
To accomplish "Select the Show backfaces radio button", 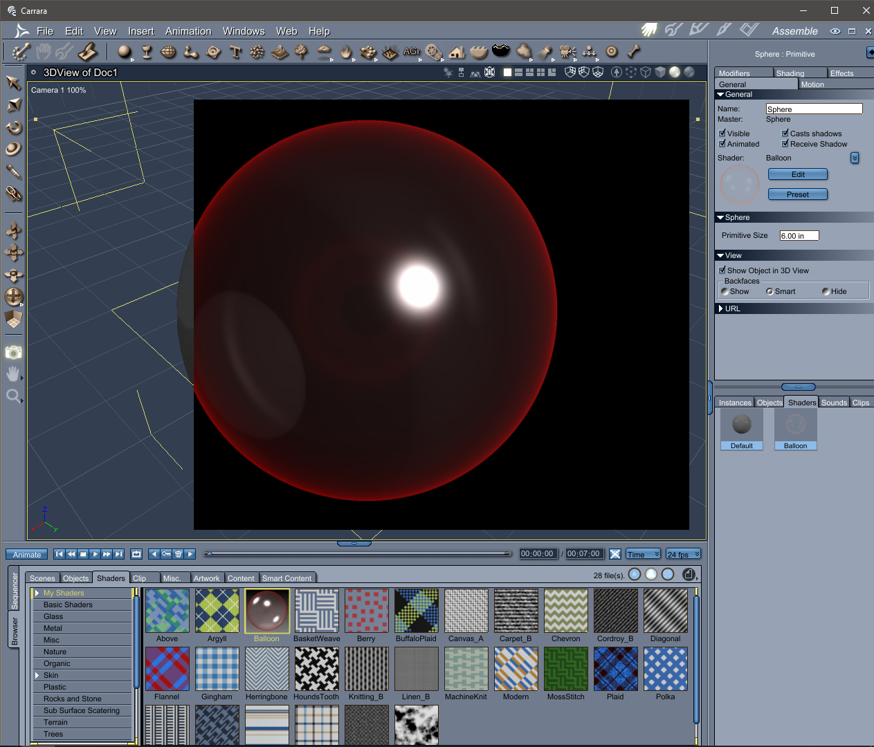I will point(725,291).
